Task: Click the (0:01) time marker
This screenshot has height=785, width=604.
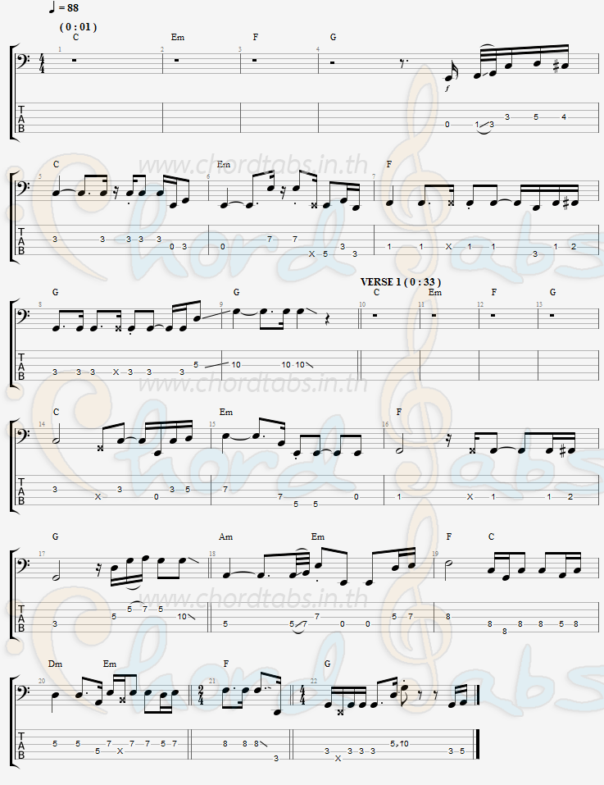Action: 78,26
